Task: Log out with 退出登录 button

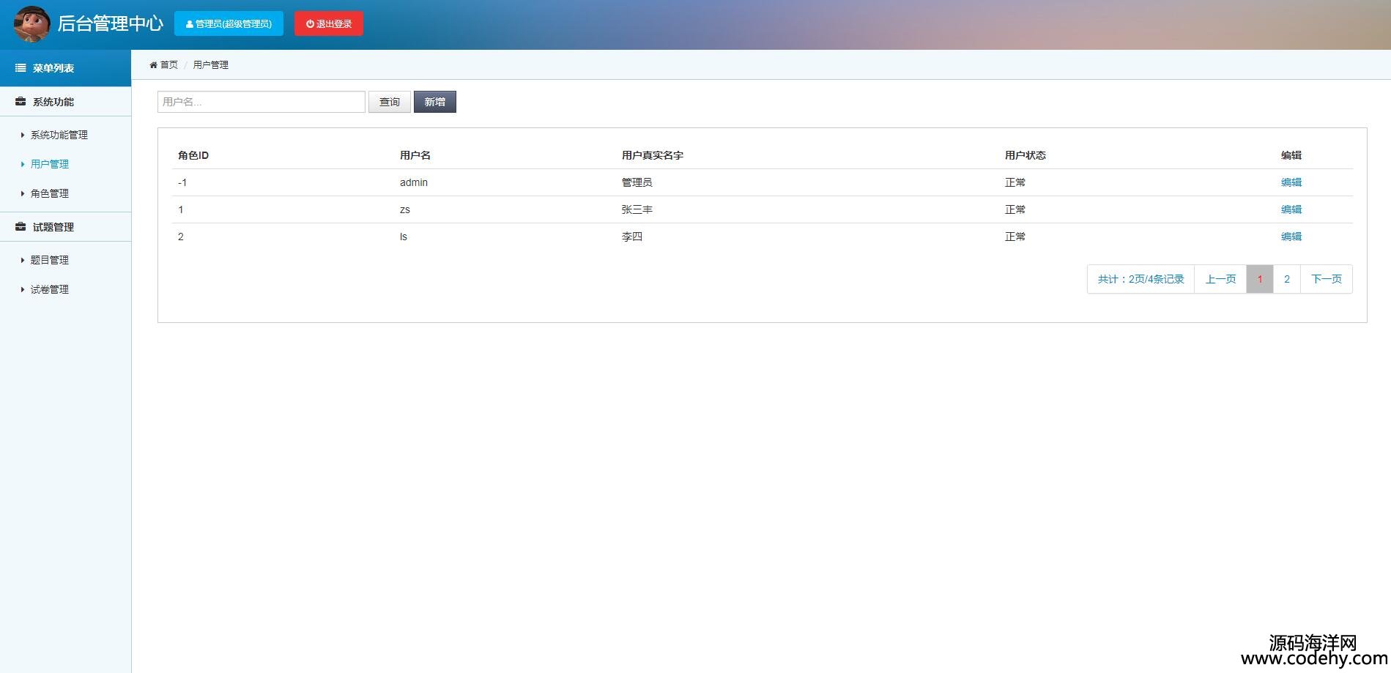Action: [329, 23]
